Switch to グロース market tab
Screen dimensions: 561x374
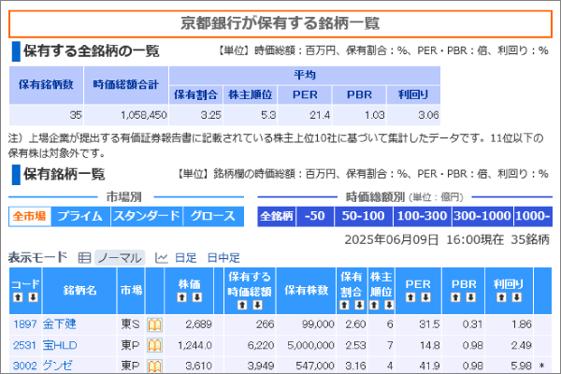(213, 217)
